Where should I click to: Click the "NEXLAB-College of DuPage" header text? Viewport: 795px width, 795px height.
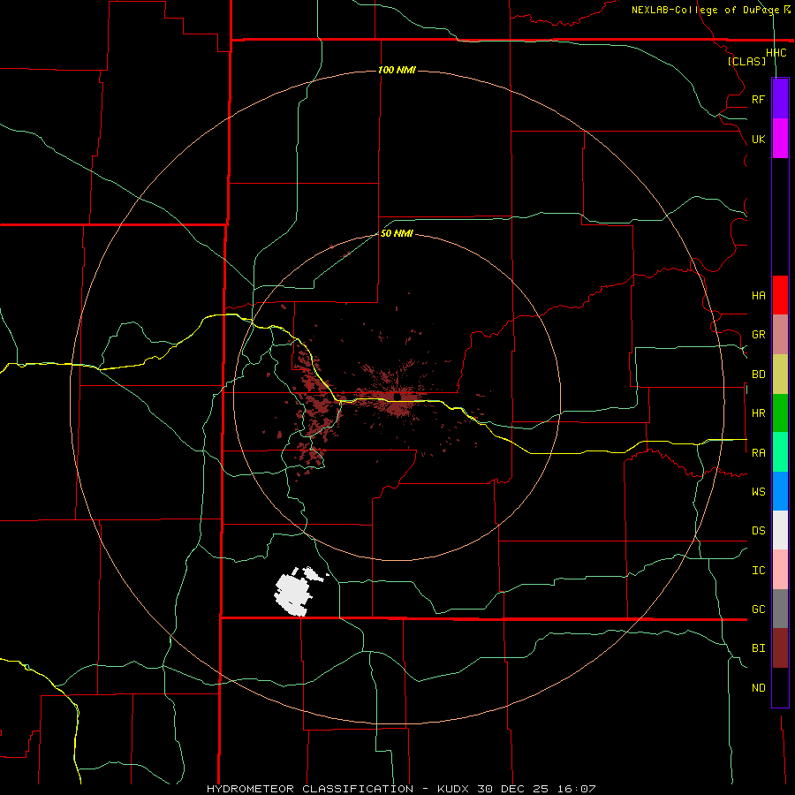point(705,10)
